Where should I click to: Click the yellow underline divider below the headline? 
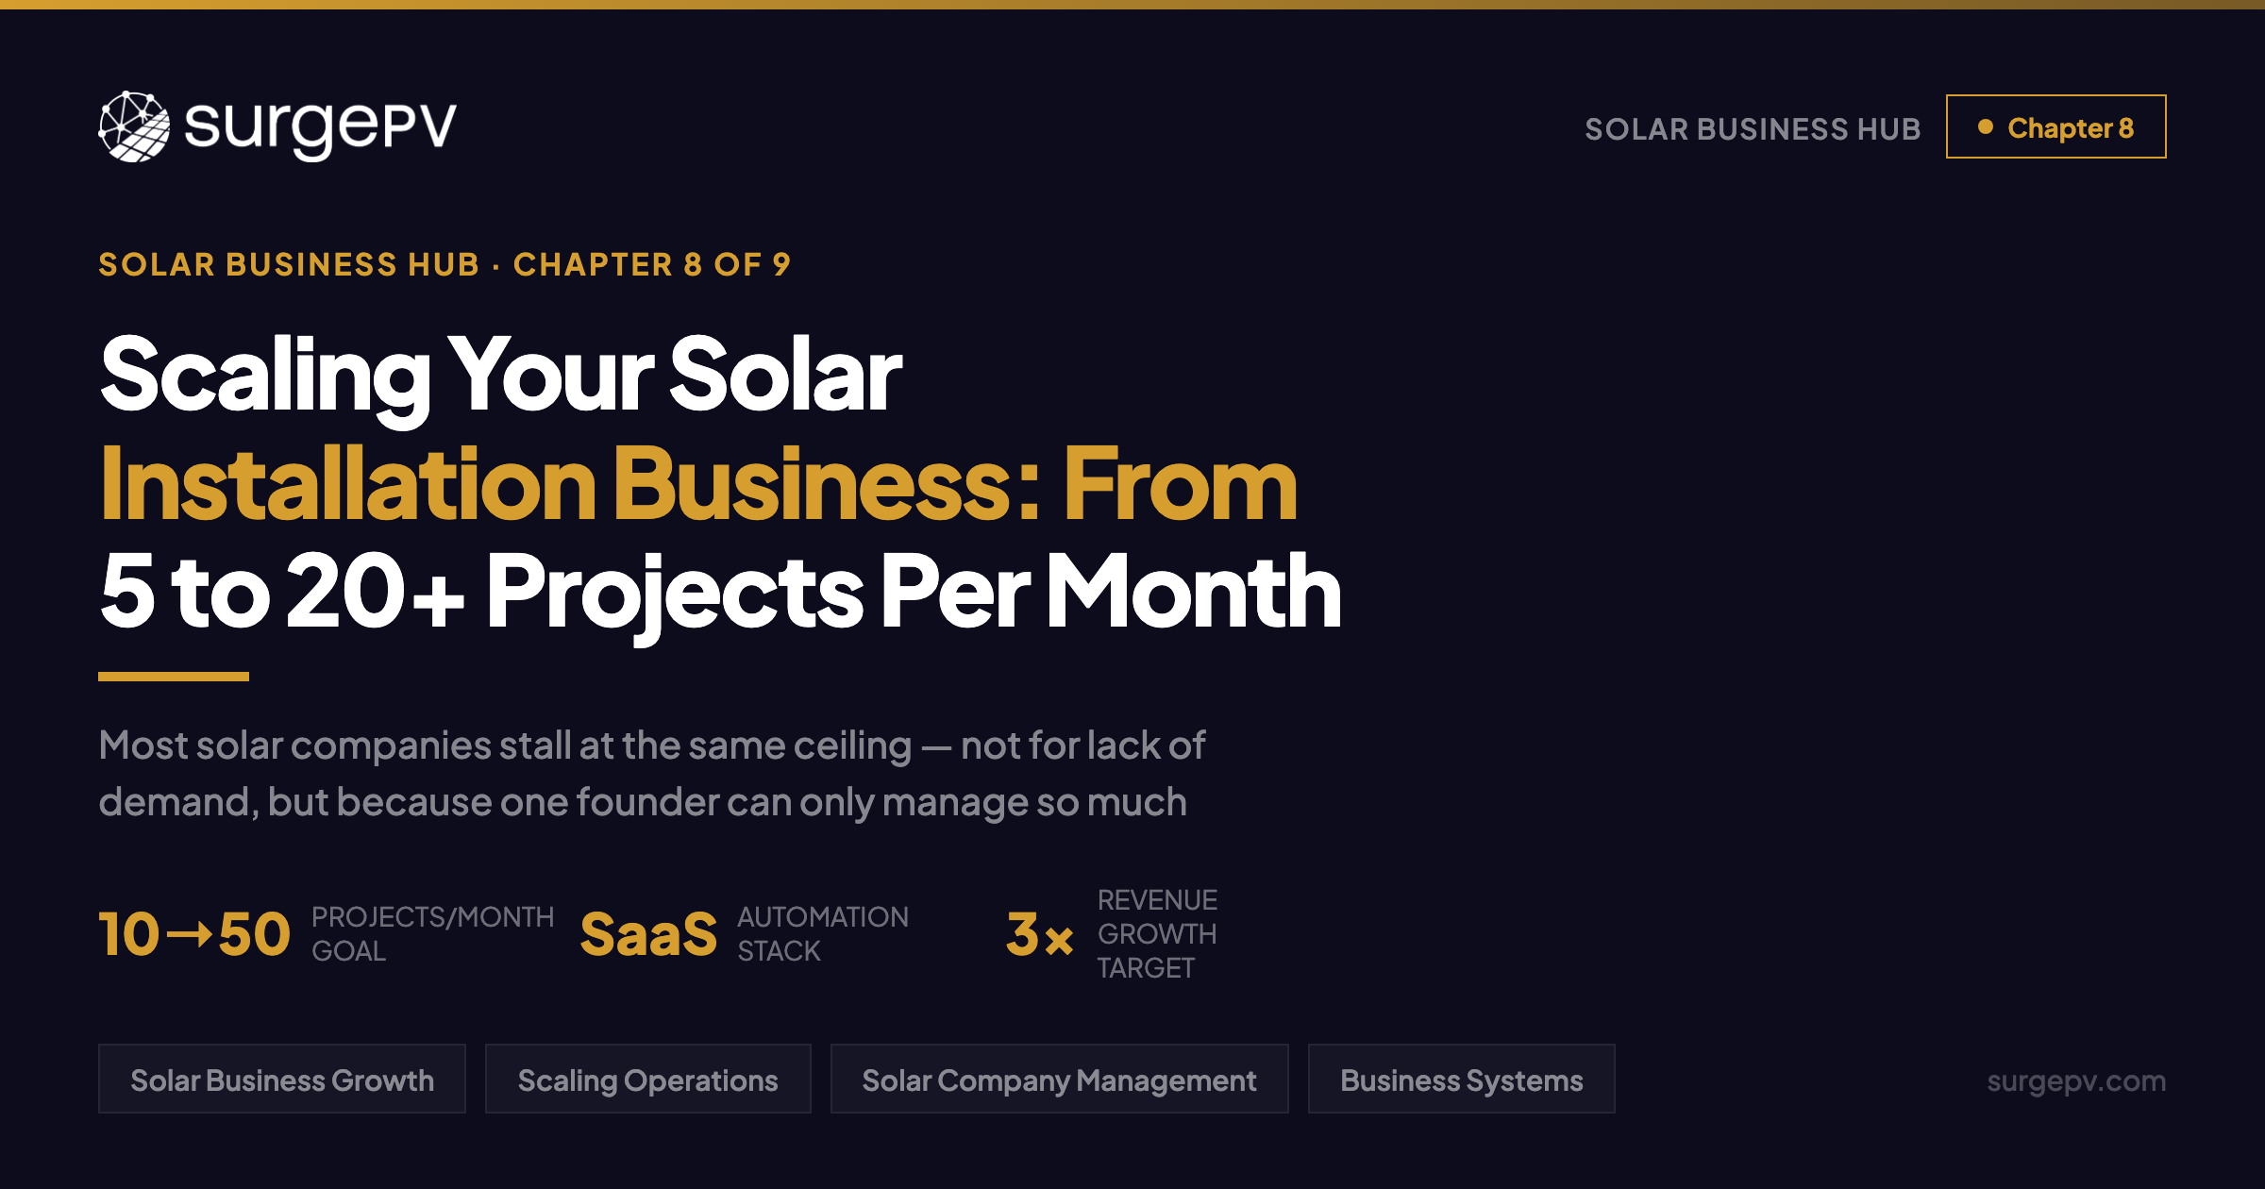click(x=176, y=676)
